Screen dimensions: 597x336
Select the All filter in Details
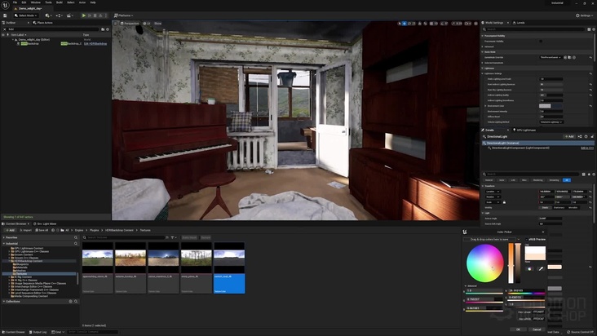(x=567, y=180)
